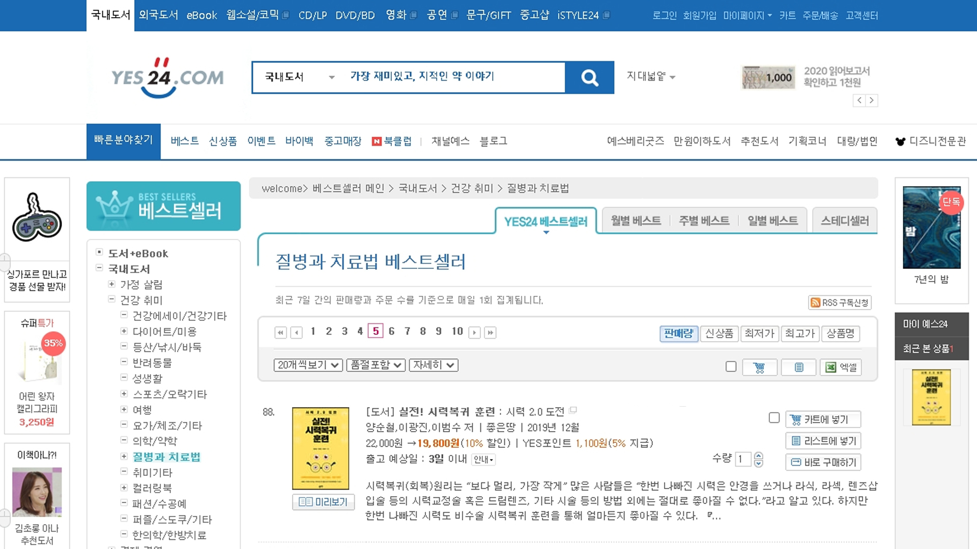Switch to the 월별 베스트 tab
The width and height of the screenshot is (977, 549).
636,221
